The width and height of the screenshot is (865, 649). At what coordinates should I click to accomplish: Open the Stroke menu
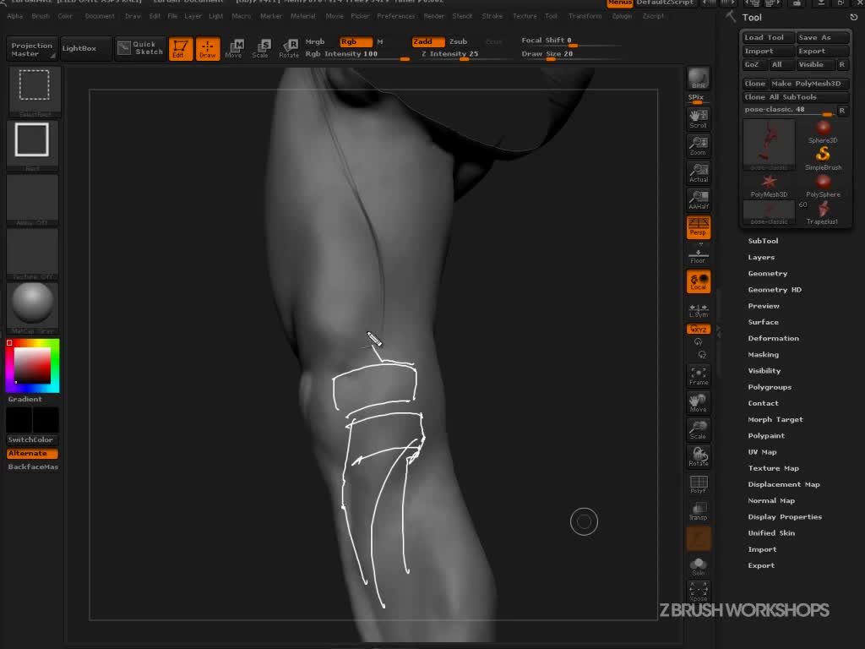(492, 16)
